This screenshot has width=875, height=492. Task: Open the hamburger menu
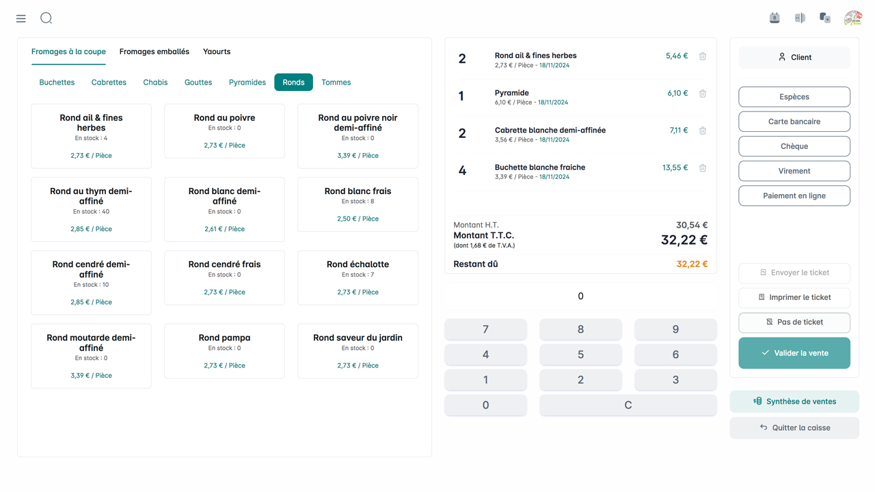[x=21, y=18]
